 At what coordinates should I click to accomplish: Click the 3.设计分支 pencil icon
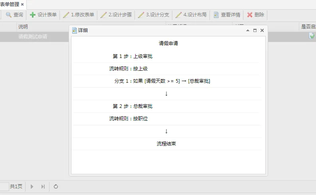tap(141, 15)
